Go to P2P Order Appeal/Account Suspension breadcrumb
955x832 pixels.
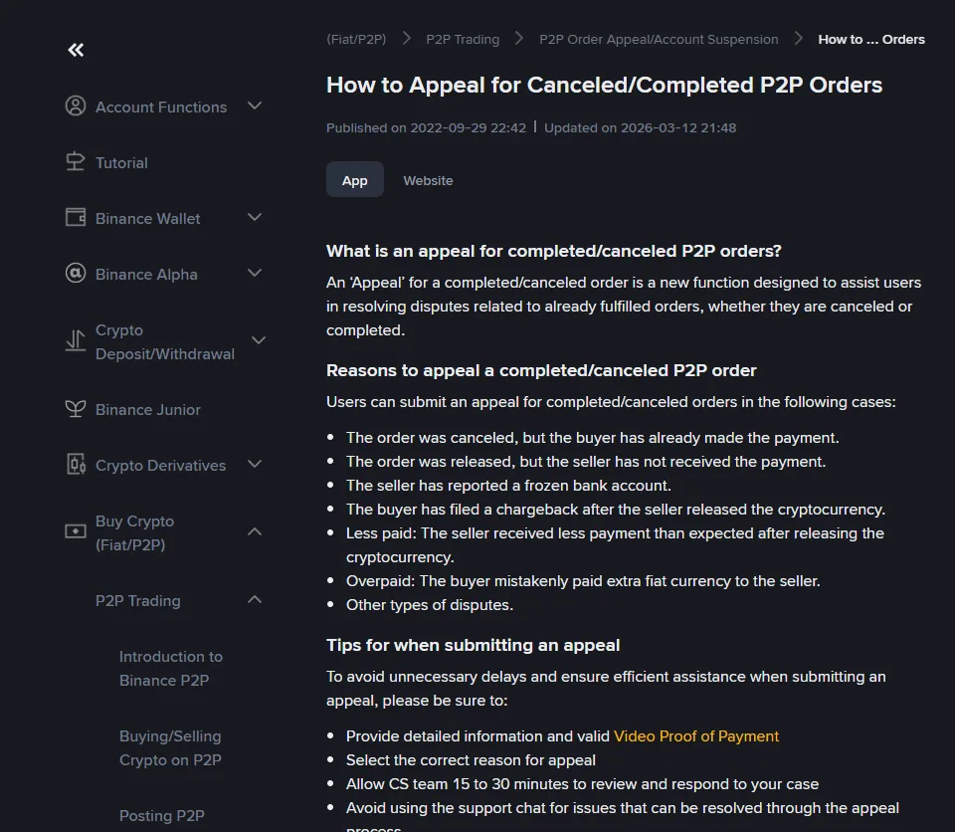tap(659, 40)
